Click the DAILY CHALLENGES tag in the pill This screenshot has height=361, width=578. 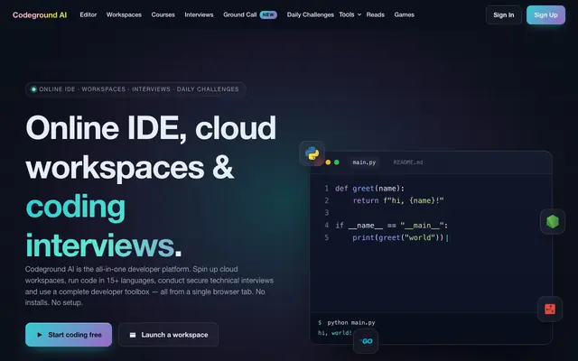(208, 89)
